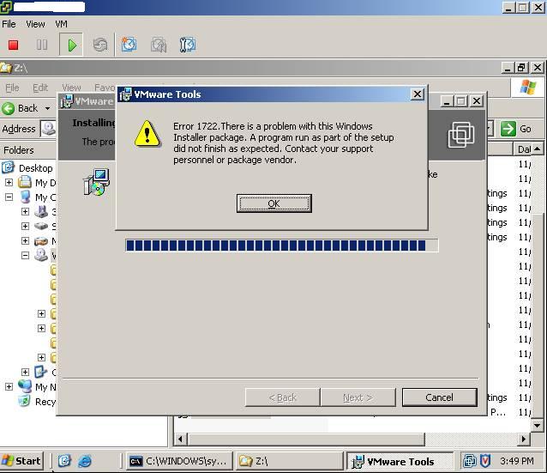The height and width of the screenshot is (473, 547).
Task: Open Explorer window's View menu
Action: [x=71, y=88]
